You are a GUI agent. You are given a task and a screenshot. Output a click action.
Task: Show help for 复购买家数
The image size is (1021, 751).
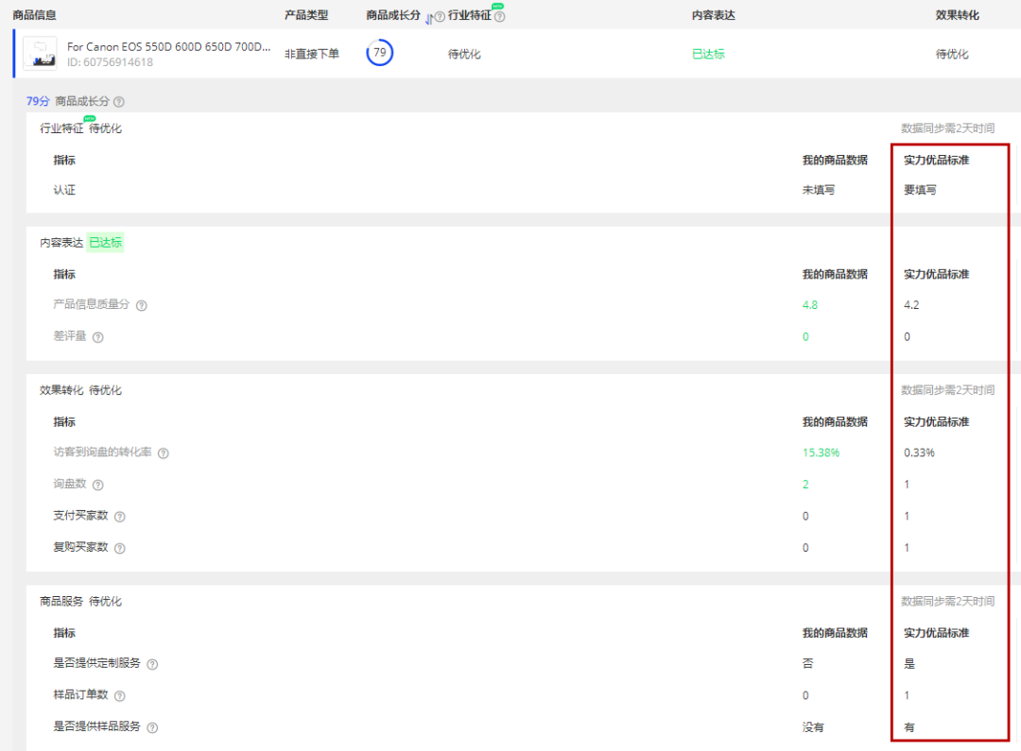120,548
